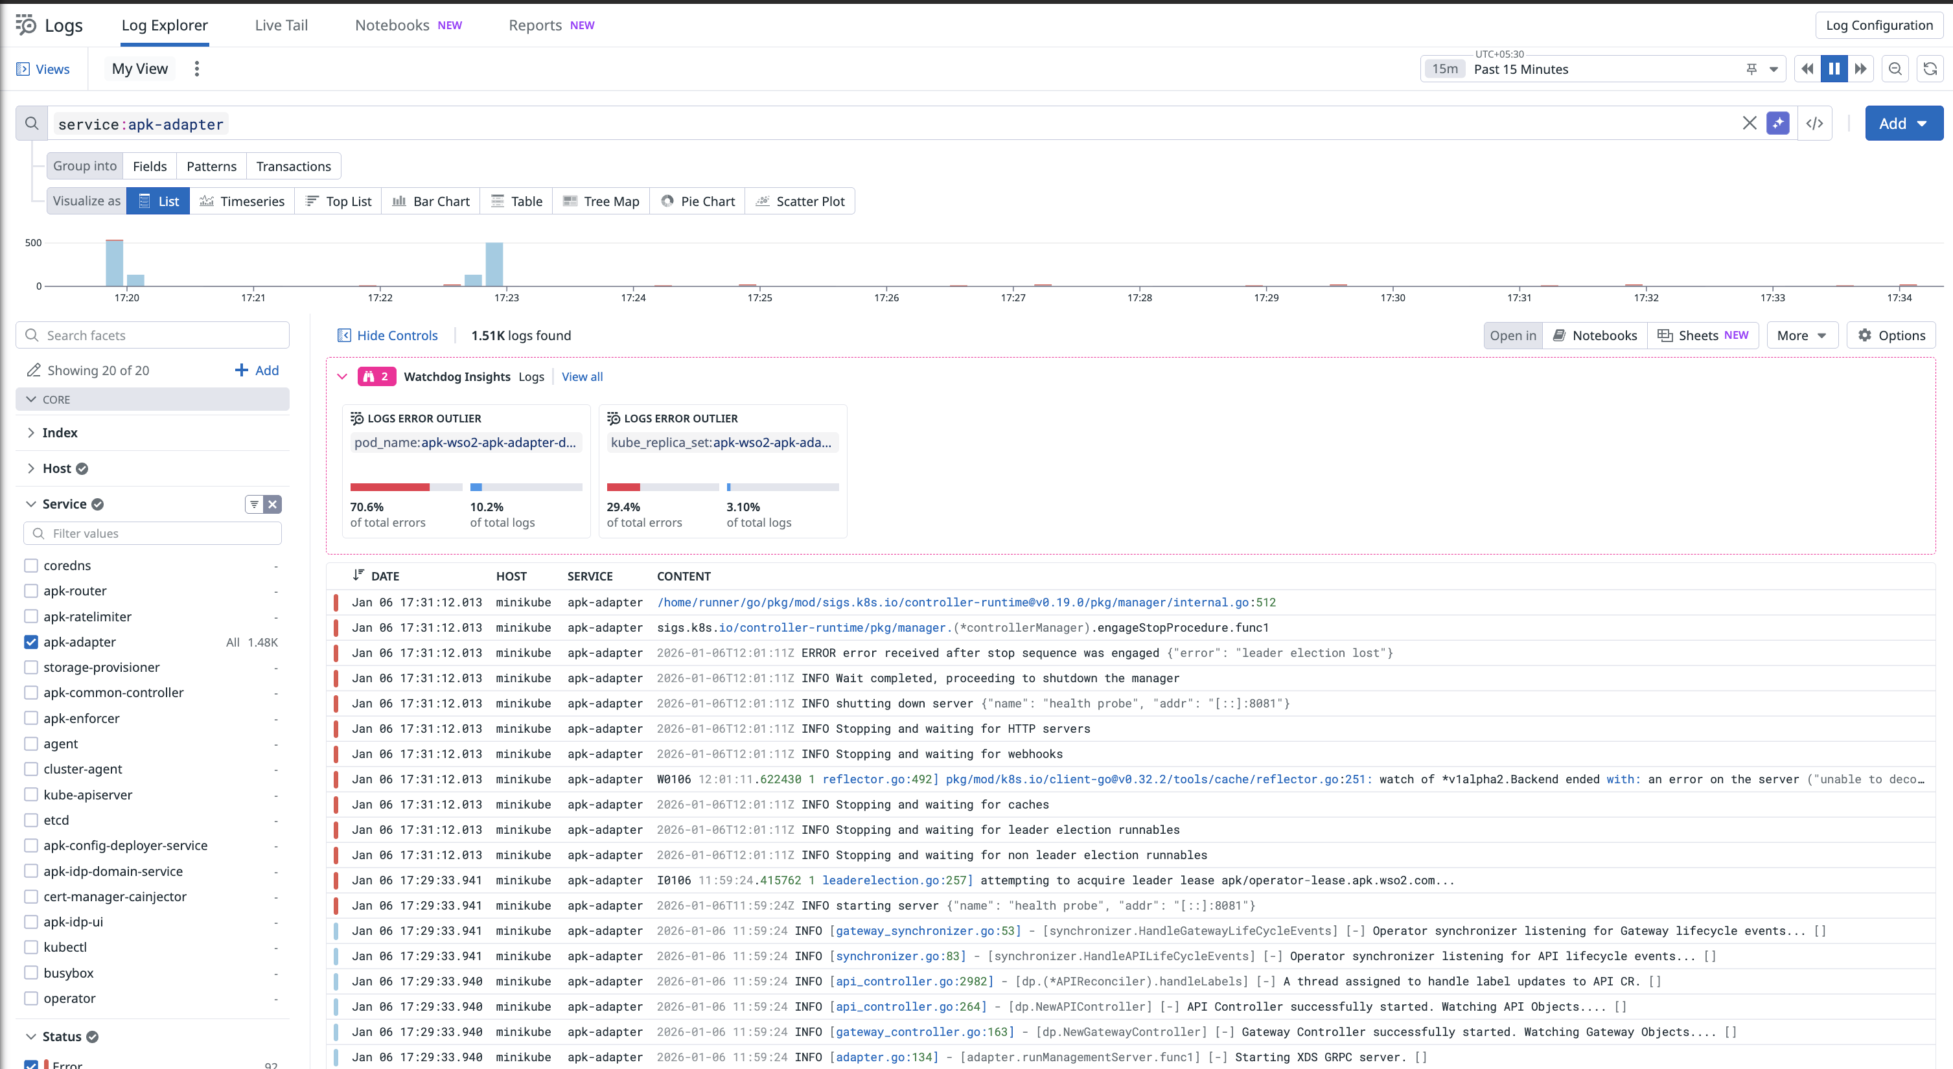Viewport: 1953px width, 1069px height.
Task: Visualize logs as Top List
Action: click(x=338, y=201)
